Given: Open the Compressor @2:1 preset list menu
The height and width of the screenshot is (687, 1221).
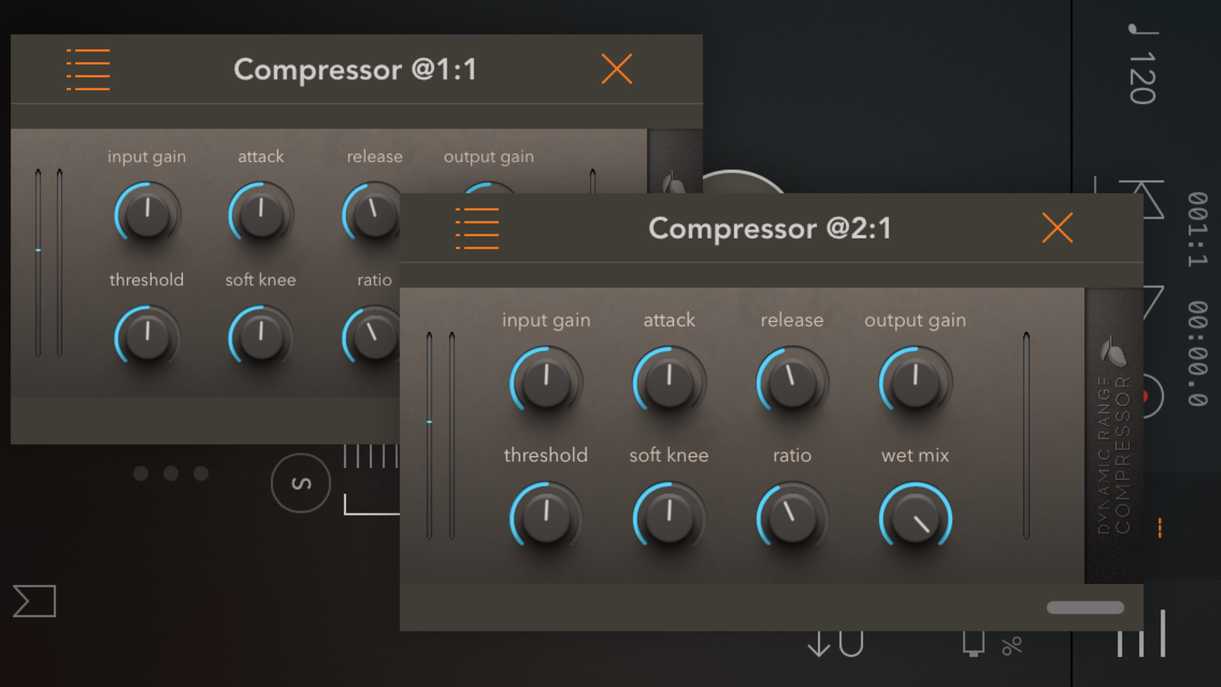Looking at the screenshot, I should pyautogui.click(x=477, y=228).
